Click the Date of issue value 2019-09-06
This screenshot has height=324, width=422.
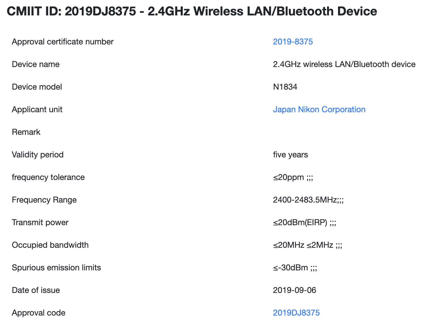click(294, 290)
